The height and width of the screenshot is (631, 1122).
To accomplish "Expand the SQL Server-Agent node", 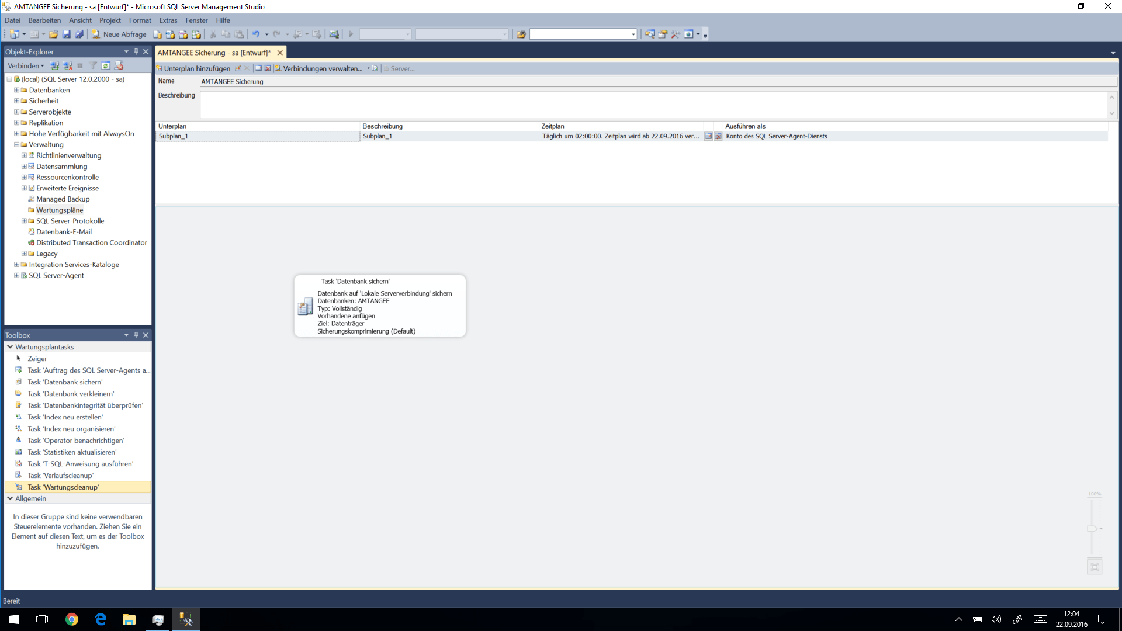I will tap(16, 275).
